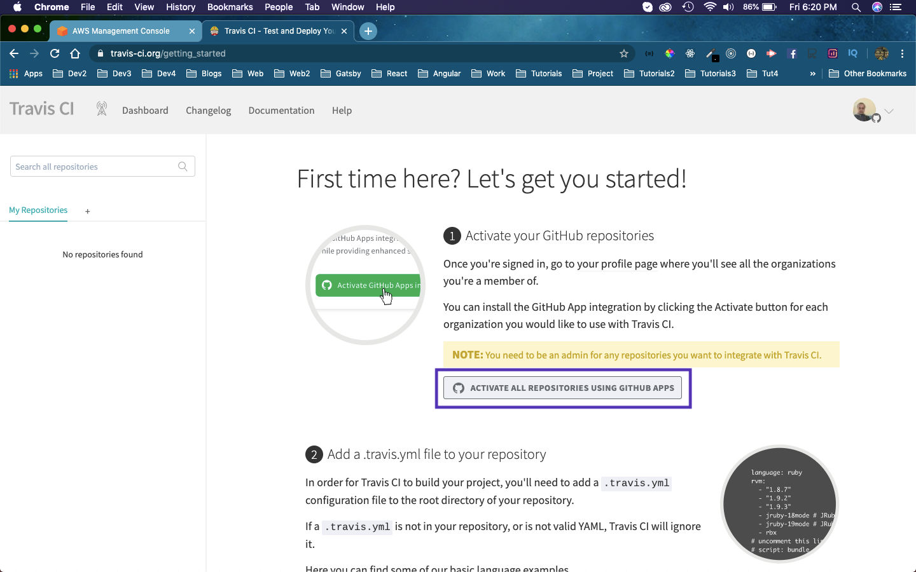Click the Facebook extension icon
916x572 pixels.
click(793, 53)
